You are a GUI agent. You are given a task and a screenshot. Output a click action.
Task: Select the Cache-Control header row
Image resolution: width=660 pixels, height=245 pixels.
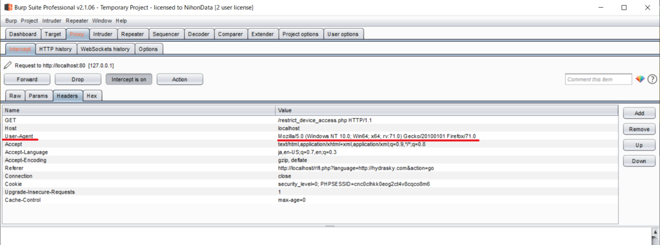tap(310, 200)
